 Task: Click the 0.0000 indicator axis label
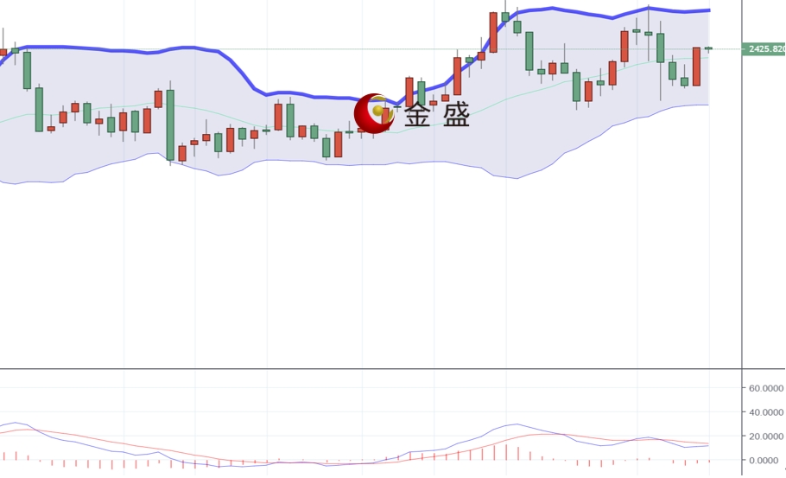coord(767,460)
